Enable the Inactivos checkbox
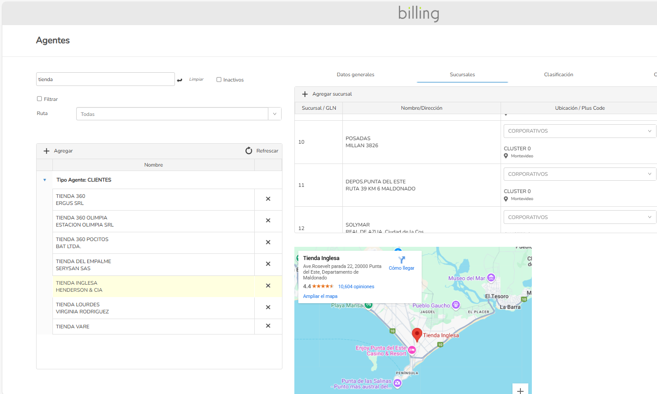The width and height of the screenshot is (657, 394). pos(219,80)
